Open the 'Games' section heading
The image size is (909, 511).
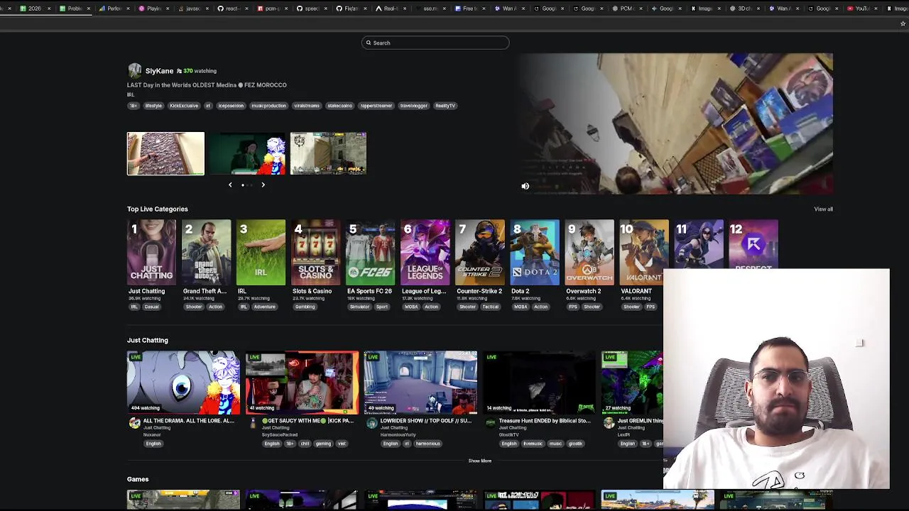(x=138, y=479)
